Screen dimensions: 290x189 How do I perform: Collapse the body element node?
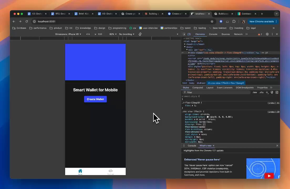coord(185,47)
